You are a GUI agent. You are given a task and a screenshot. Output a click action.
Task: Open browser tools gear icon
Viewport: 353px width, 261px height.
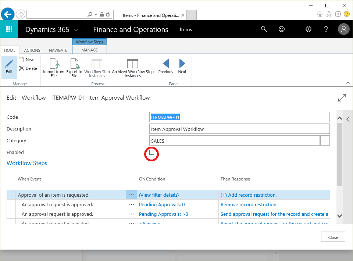pos(338,14)
